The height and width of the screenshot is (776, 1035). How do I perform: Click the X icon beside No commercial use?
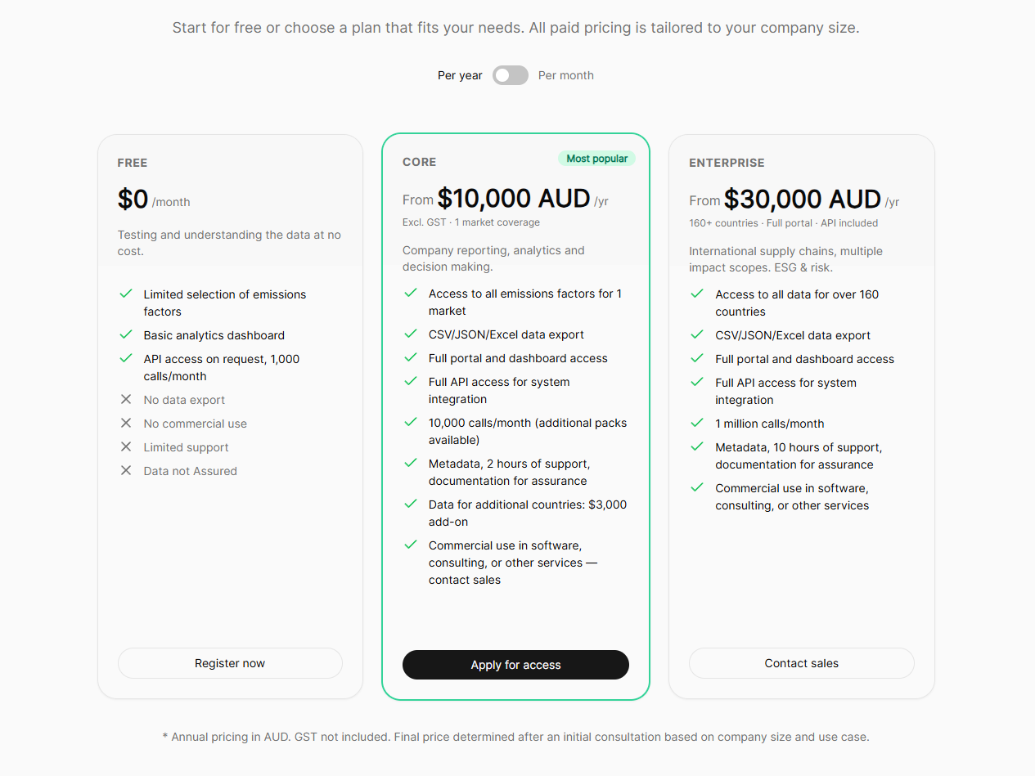(126, 423)
